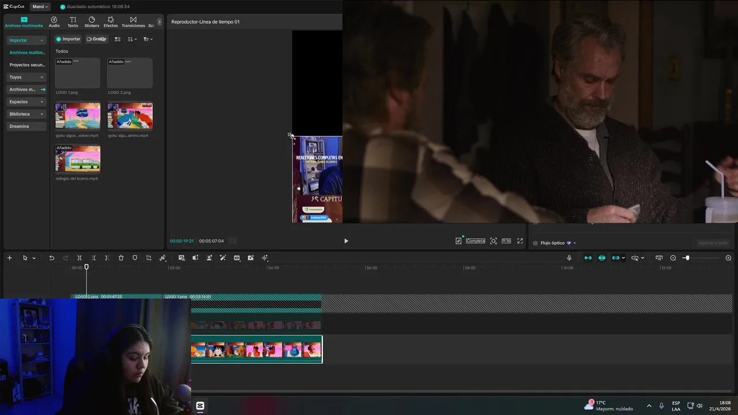This screenshot has width=738, height=415.
Task: Collapse the Importar sidebar section
Action: (x=27, y=40)
